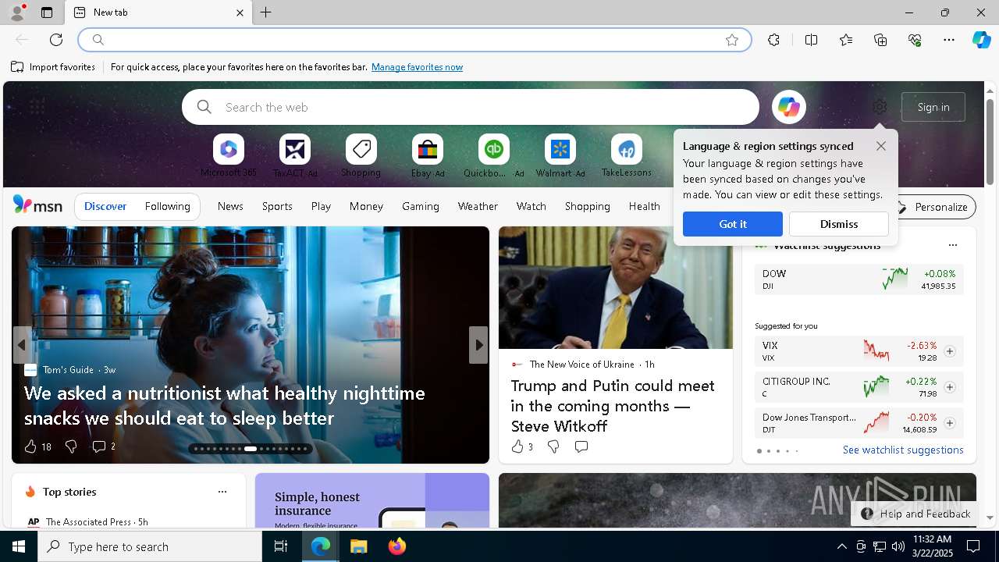Image resolution: width=999 pixels, height=562 pixels.
Task: Click the Sign in button
Action: (x=933, y=107)
